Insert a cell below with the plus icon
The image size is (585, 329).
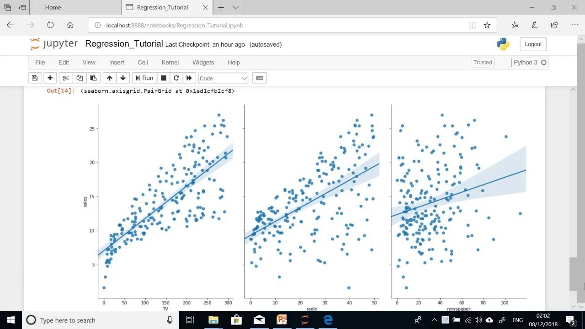(50, 78)
